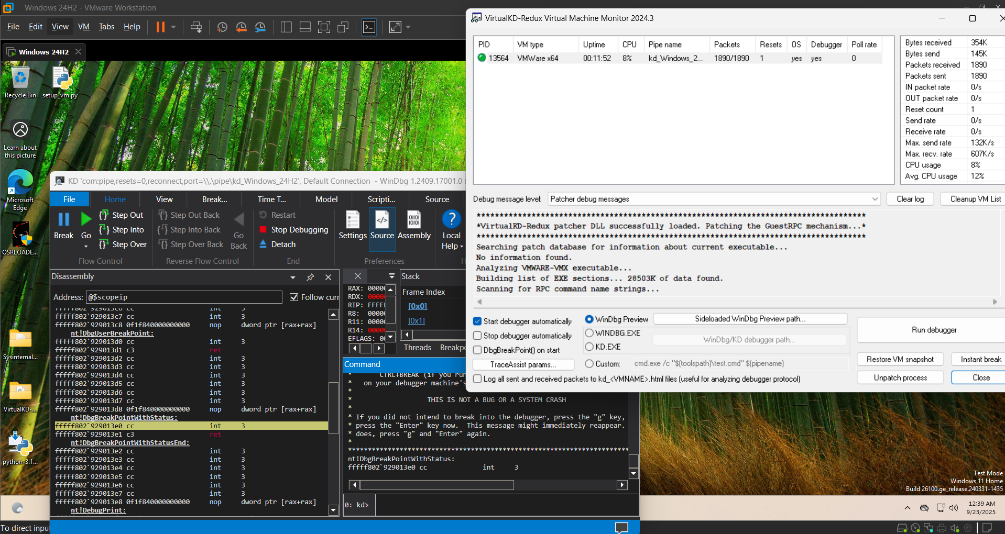
Task: Click VMware suspend (pause) toolbar icon
Action: click(160, 27)
